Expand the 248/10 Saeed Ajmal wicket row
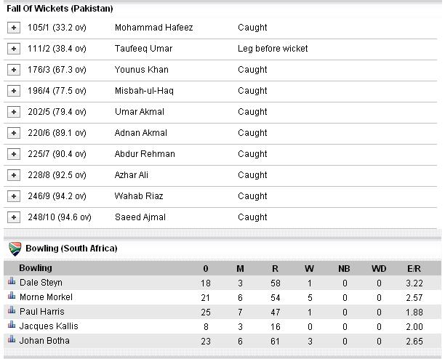The image size is (445, 359). 14,217
